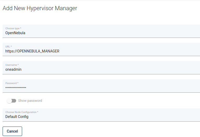Click the Show password label text

tap(30, 101)
